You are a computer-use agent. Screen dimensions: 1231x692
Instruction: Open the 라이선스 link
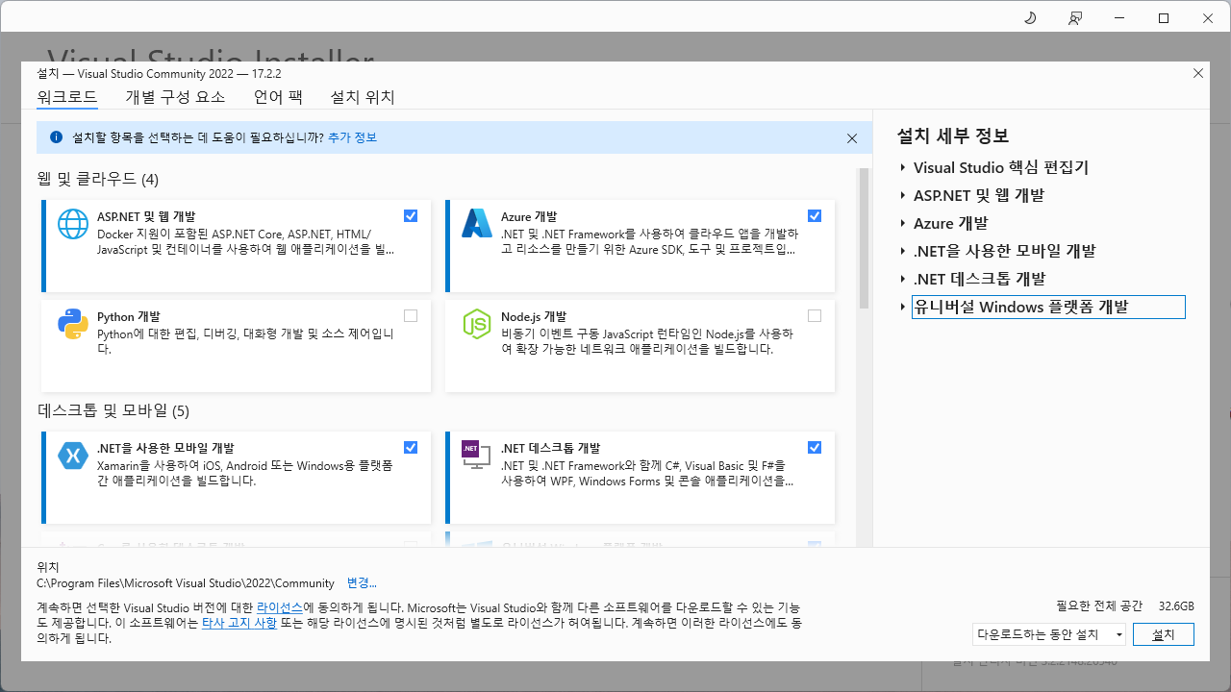point(280,607)
